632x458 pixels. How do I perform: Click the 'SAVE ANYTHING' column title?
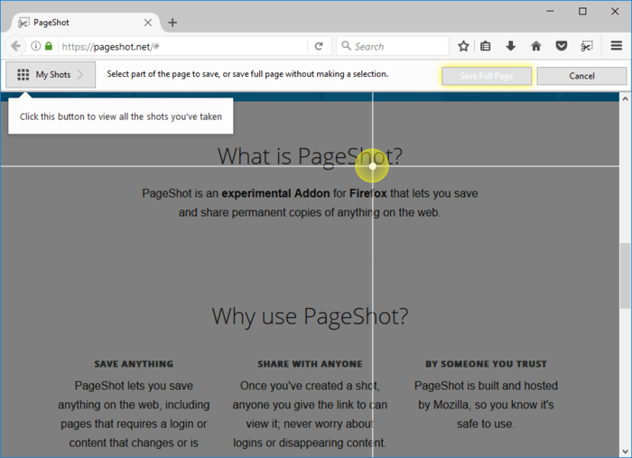(x=134, y=364)
